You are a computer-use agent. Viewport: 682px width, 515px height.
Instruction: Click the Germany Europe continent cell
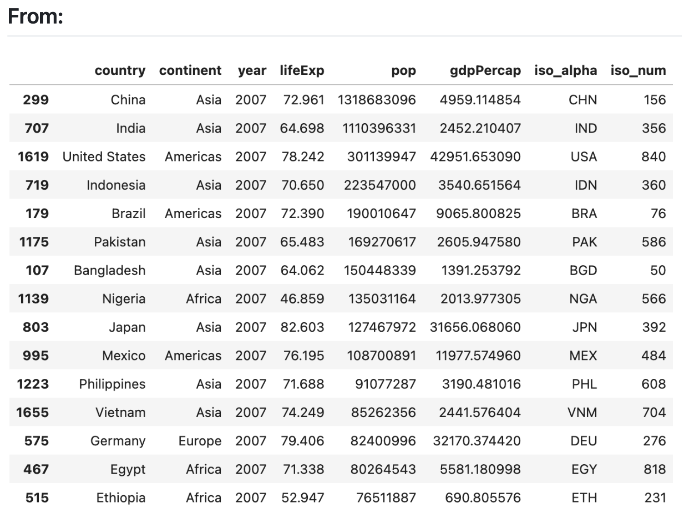click(x=200, y=441)
